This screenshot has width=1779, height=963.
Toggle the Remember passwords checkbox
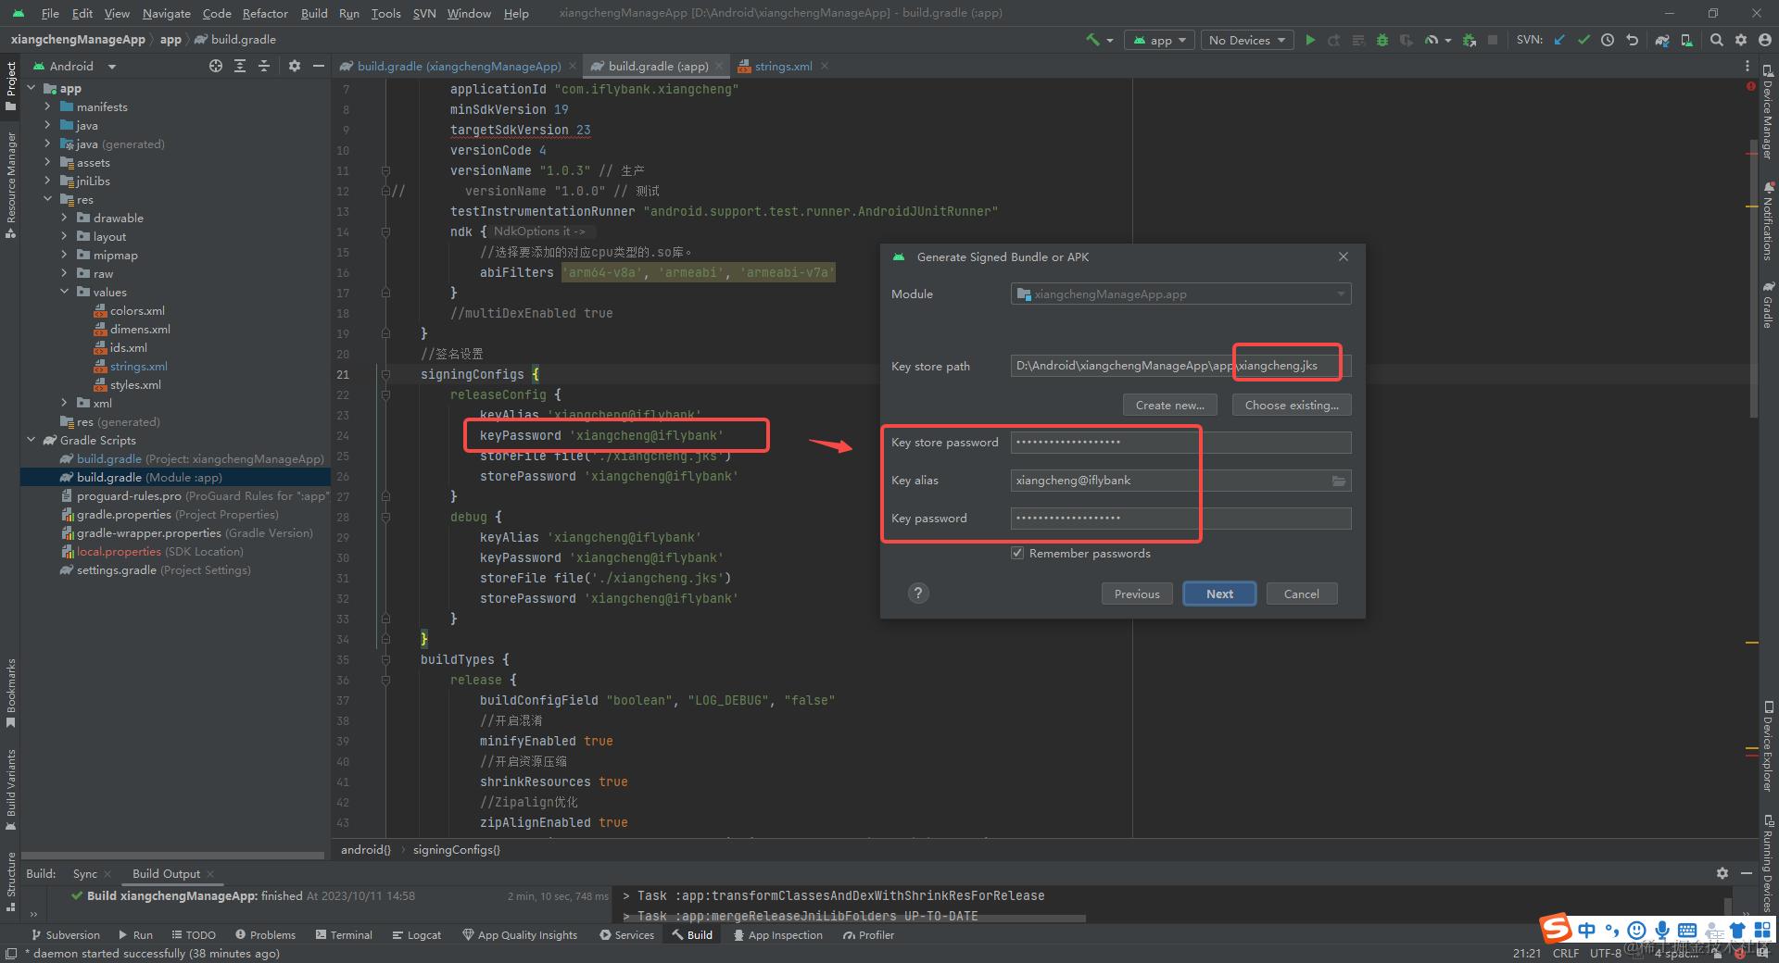coord(1017,554)
